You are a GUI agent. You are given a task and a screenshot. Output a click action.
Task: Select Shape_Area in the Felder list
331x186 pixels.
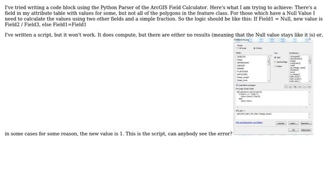pyautogui.click(x=242, y=81)
